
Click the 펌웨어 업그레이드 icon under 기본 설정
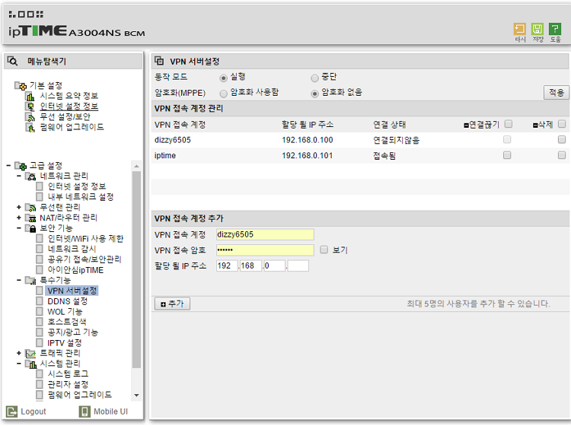click(30, 128)
